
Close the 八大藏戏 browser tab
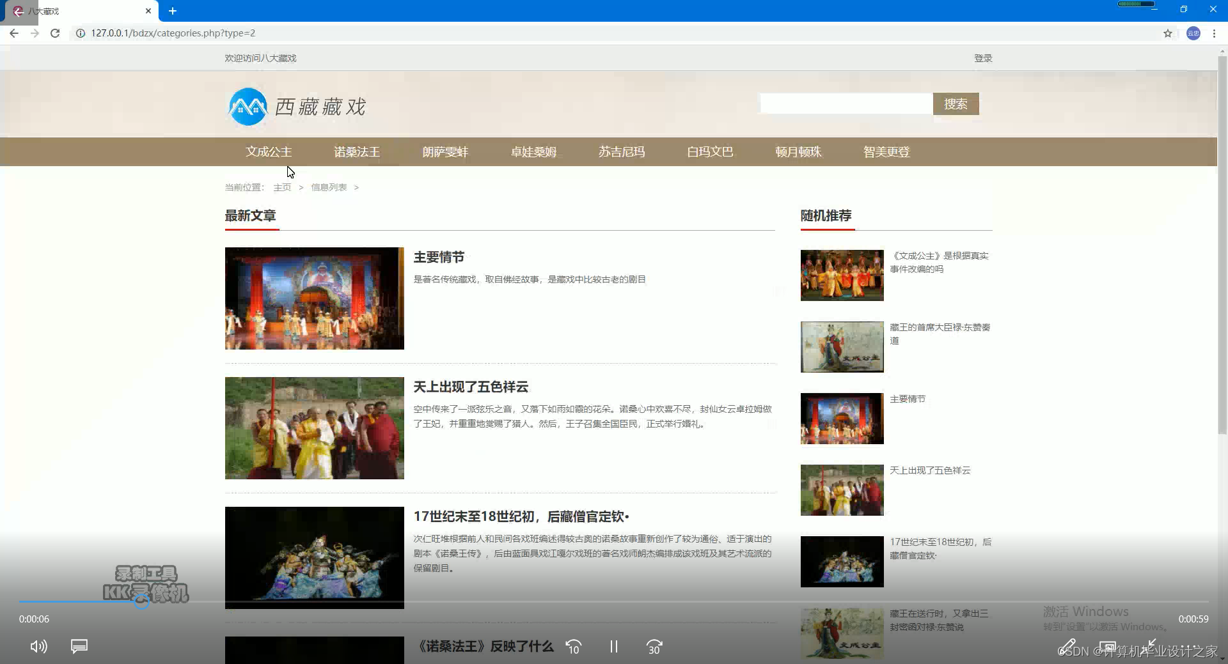coord(148,11)
